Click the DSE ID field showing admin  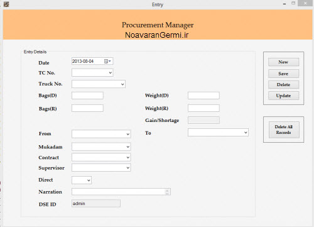point(96,204)
